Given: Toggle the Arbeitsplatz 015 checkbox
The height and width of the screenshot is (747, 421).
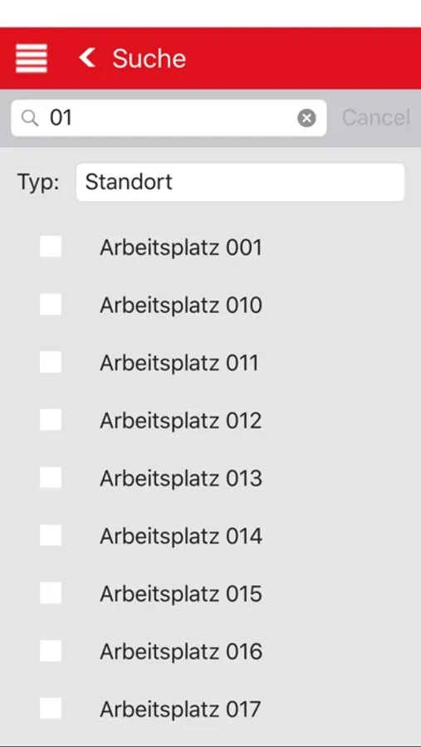Looking at the screenshot, I should click(51, 593).
